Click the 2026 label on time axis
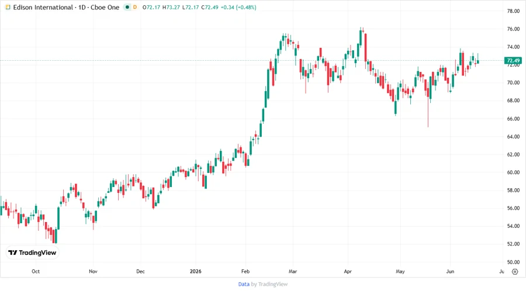This screenshot has width=526, height=291. pyautogui.click(x=196, y=271)
